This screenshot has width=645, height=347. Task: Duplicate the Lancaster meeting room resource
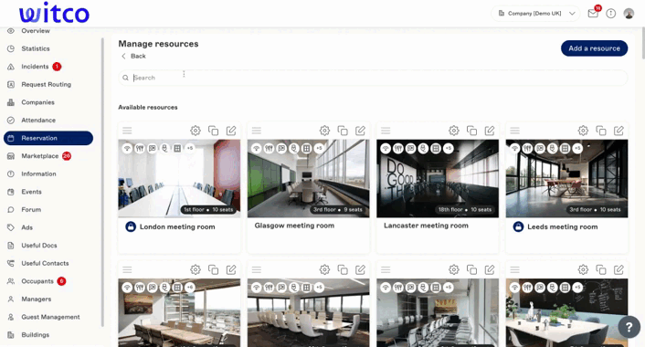pyautogui.click(x=471, y=131)
